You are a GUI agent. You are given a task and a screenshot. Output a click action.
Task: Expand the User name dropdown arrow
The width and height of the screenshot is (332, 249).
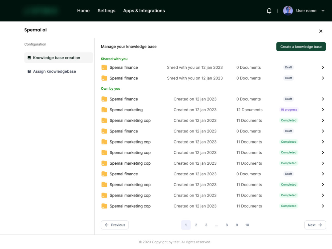point(323,11)
